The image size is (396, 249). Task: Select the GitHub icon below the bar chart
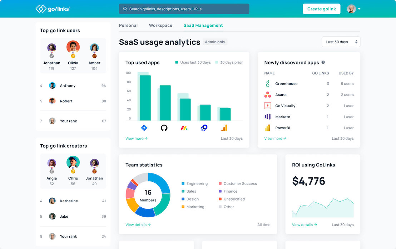(164, 128)
